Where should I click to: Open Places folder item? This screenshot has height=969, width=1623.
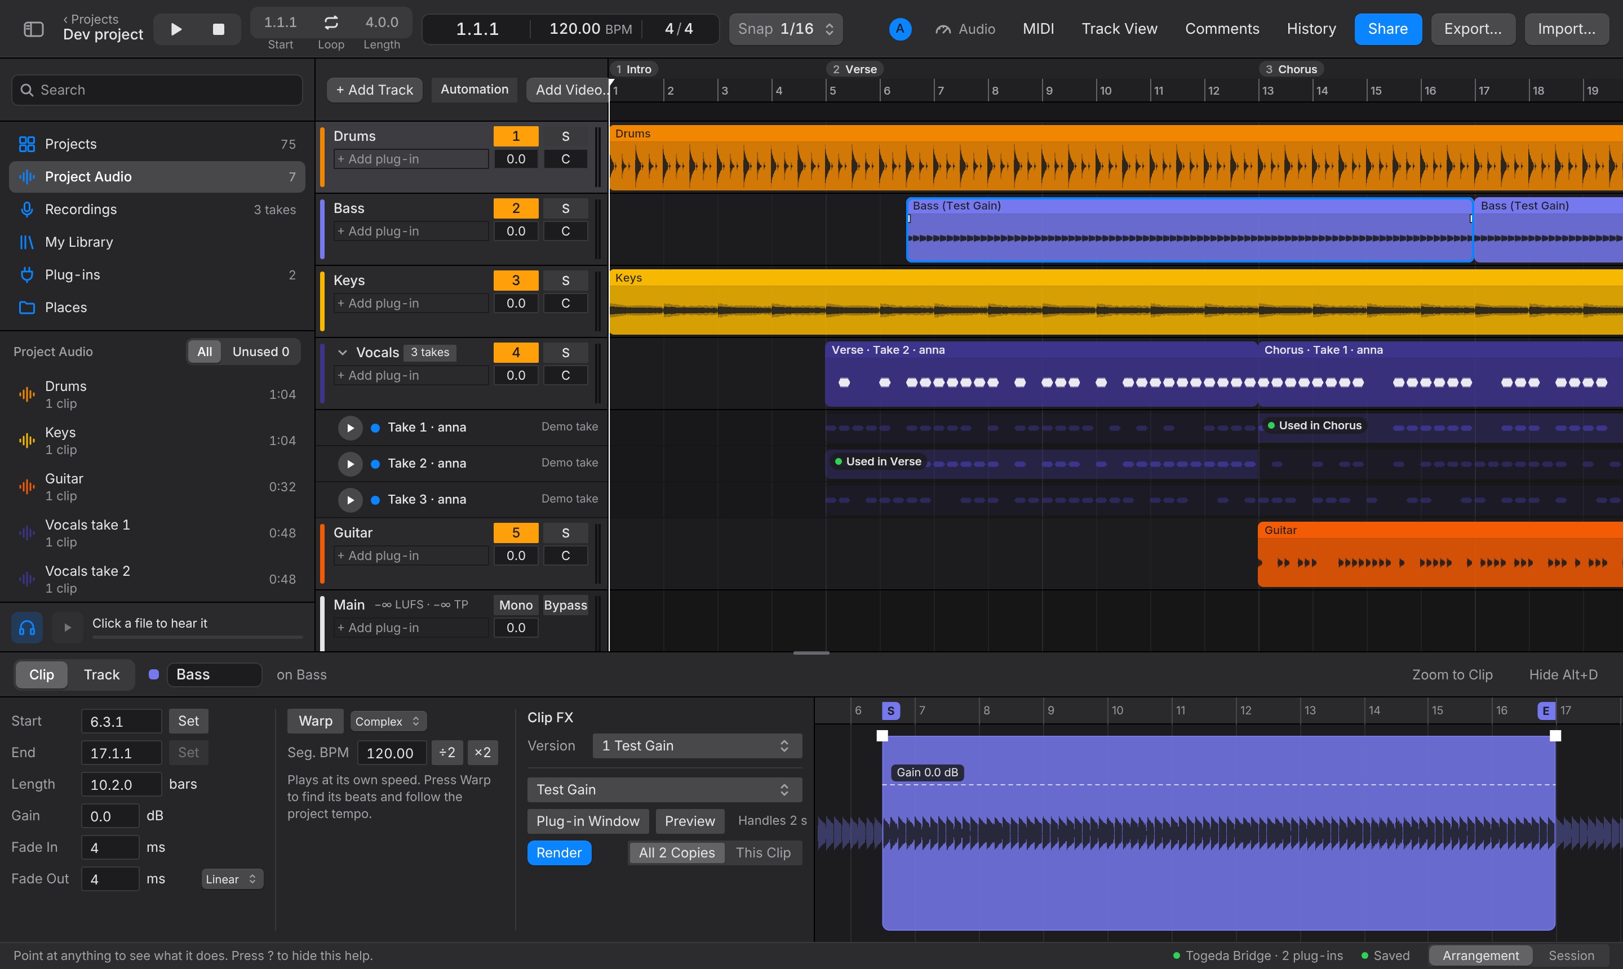pos(157,307)
